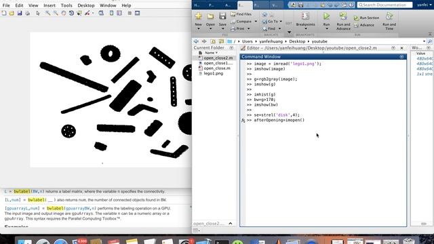Click the Print button in the ribbon
The image size is (434, 244).
click(x=238, y=28)
